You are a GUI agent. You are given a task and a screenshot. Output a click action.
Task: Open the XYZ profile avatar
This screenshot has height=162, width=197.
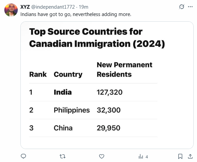11,10
